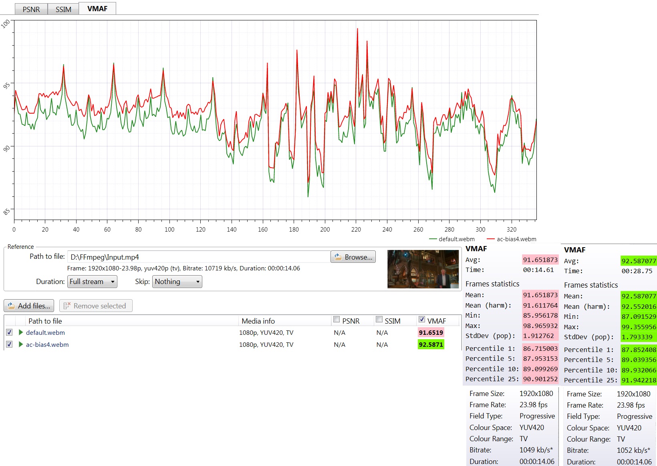Enable the SSIM column checkbox
The width and height of the screenshot is (657, 466).
click(379, 320)
